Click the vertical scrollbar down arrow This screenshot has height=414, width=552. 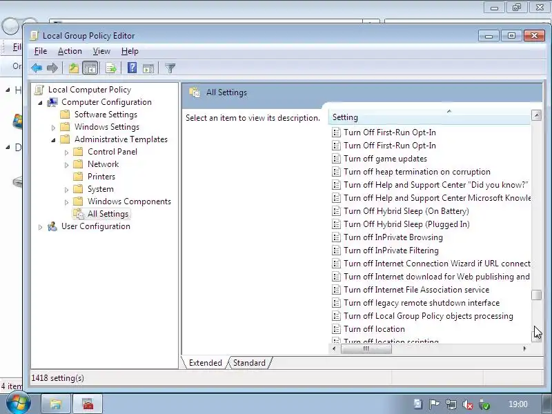click(x=536, y=337)
